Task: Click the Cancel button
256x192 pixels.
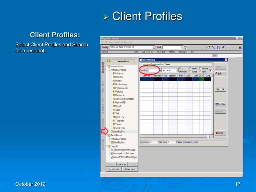Action: 220,133
